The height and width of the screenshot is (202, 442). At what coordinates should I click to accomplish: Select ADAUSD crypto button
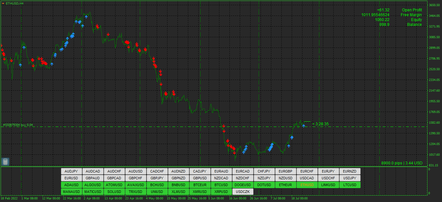[71, 185]
